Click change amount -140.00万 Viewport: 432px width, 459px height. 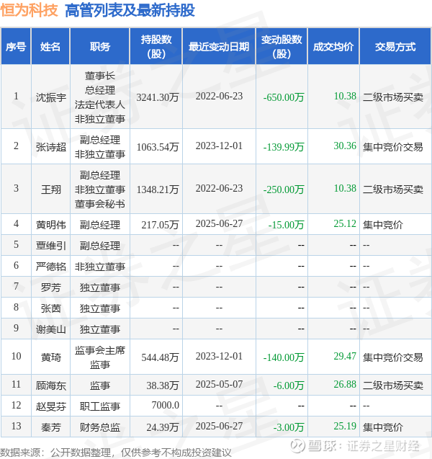(284, 357)
